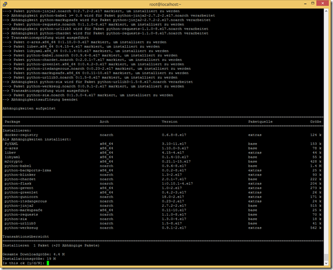
Task: Click the Paketquelle column header
Action: coord(260,122)
